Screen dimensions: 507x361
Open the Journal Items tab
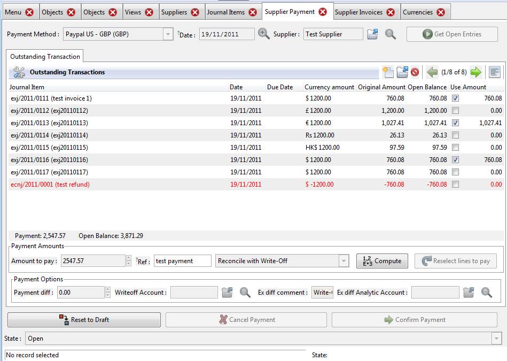225,12
